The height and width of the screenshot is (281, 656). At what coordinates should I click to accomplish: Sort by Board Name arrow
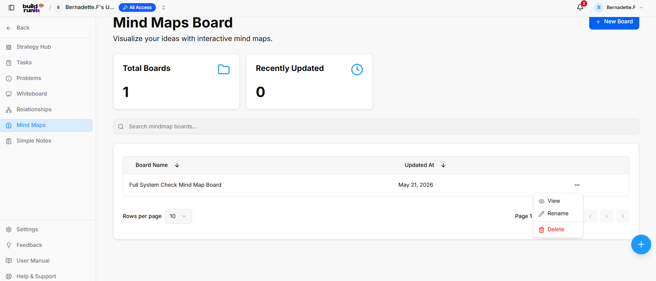click(177, 165)
